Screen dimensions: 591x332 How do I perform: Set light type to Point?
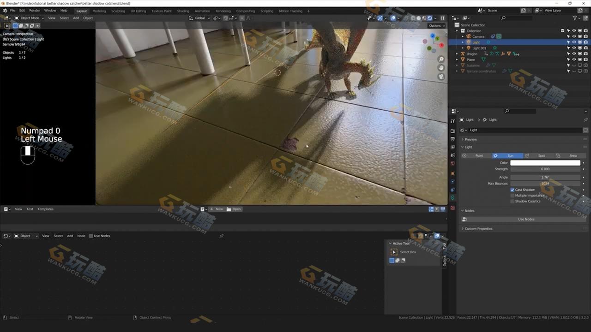point(476,155)
